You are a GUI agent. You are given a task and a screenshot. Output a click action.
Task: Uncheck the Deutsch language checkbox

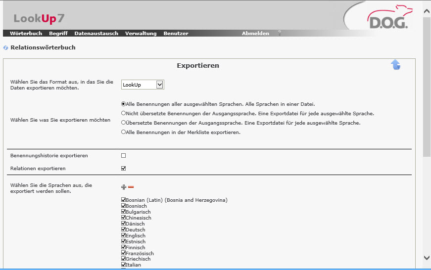tap(124, 230)
